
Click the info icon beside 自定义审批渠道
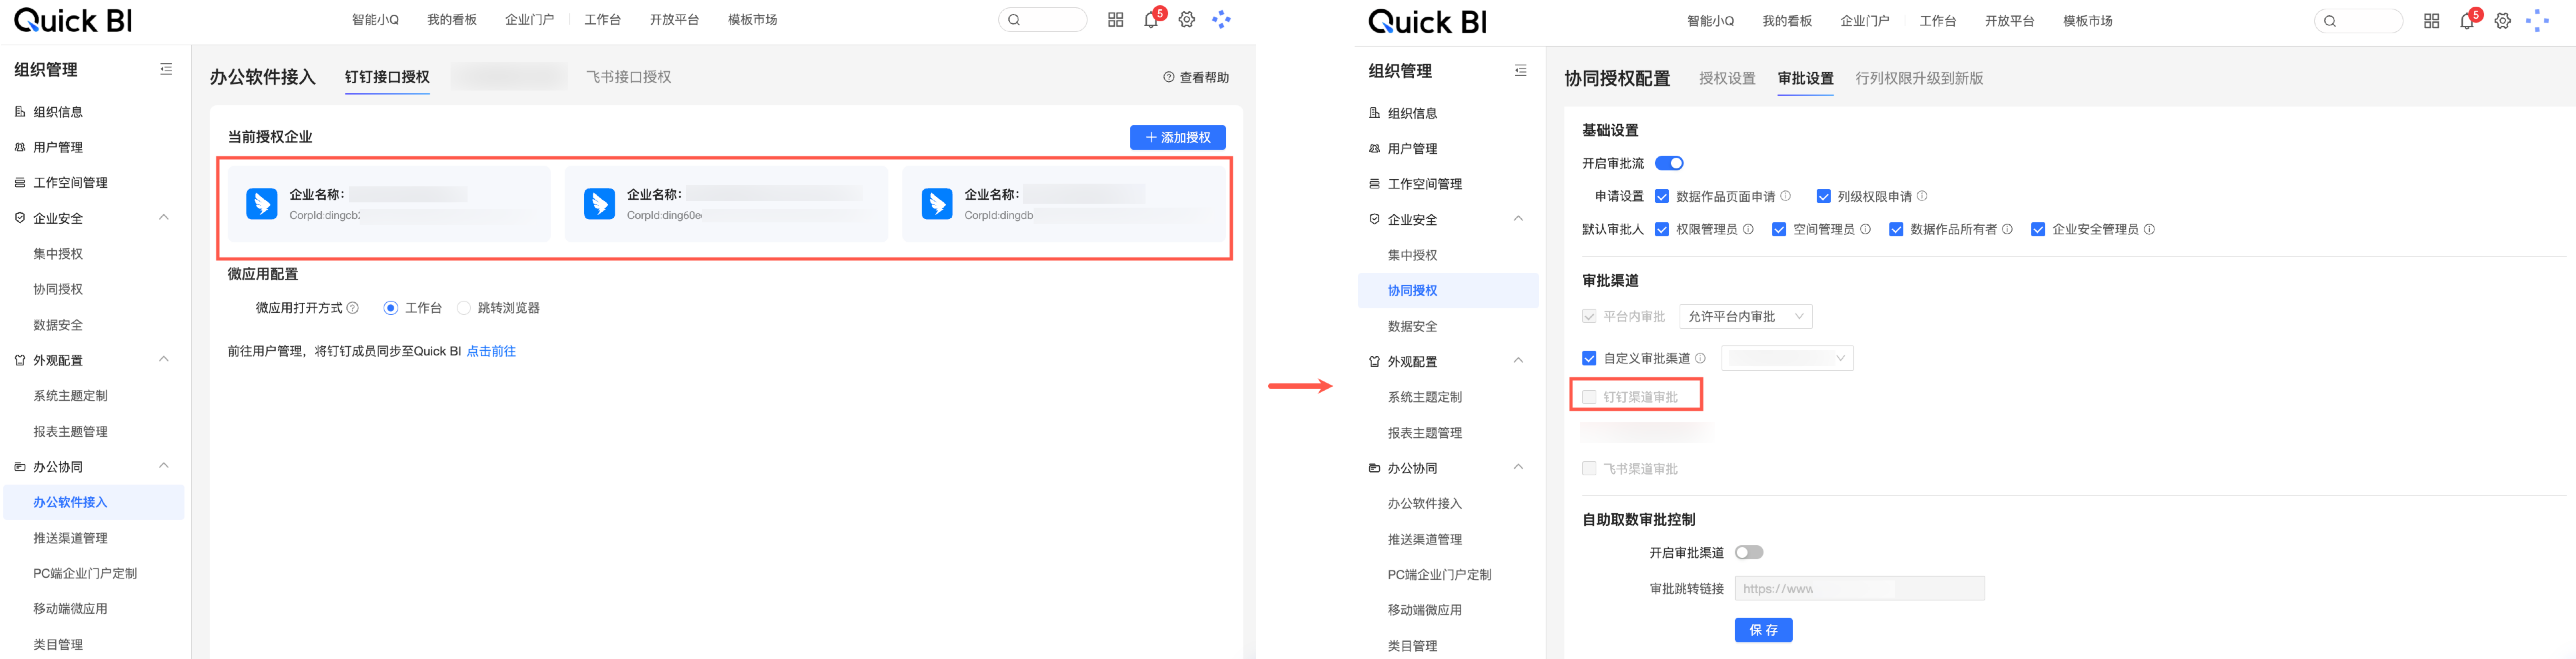click(x=1700, y=358)
